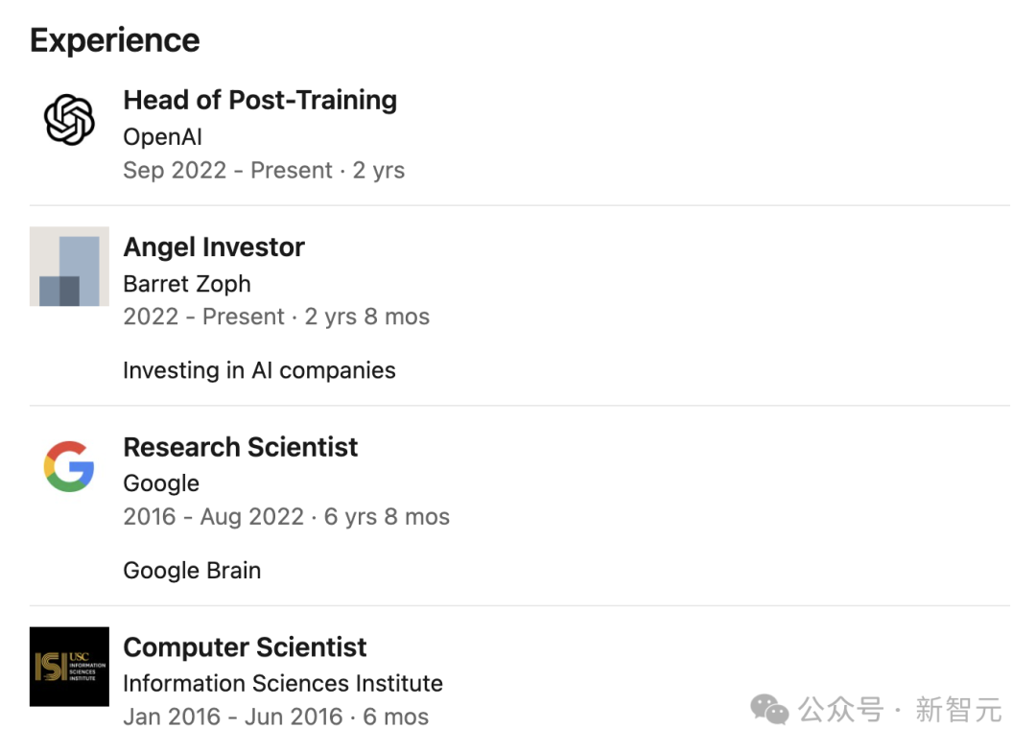Open the Angel Investor position title
The height and width of the screenshot is (752, 1036).
pos(214,247)
